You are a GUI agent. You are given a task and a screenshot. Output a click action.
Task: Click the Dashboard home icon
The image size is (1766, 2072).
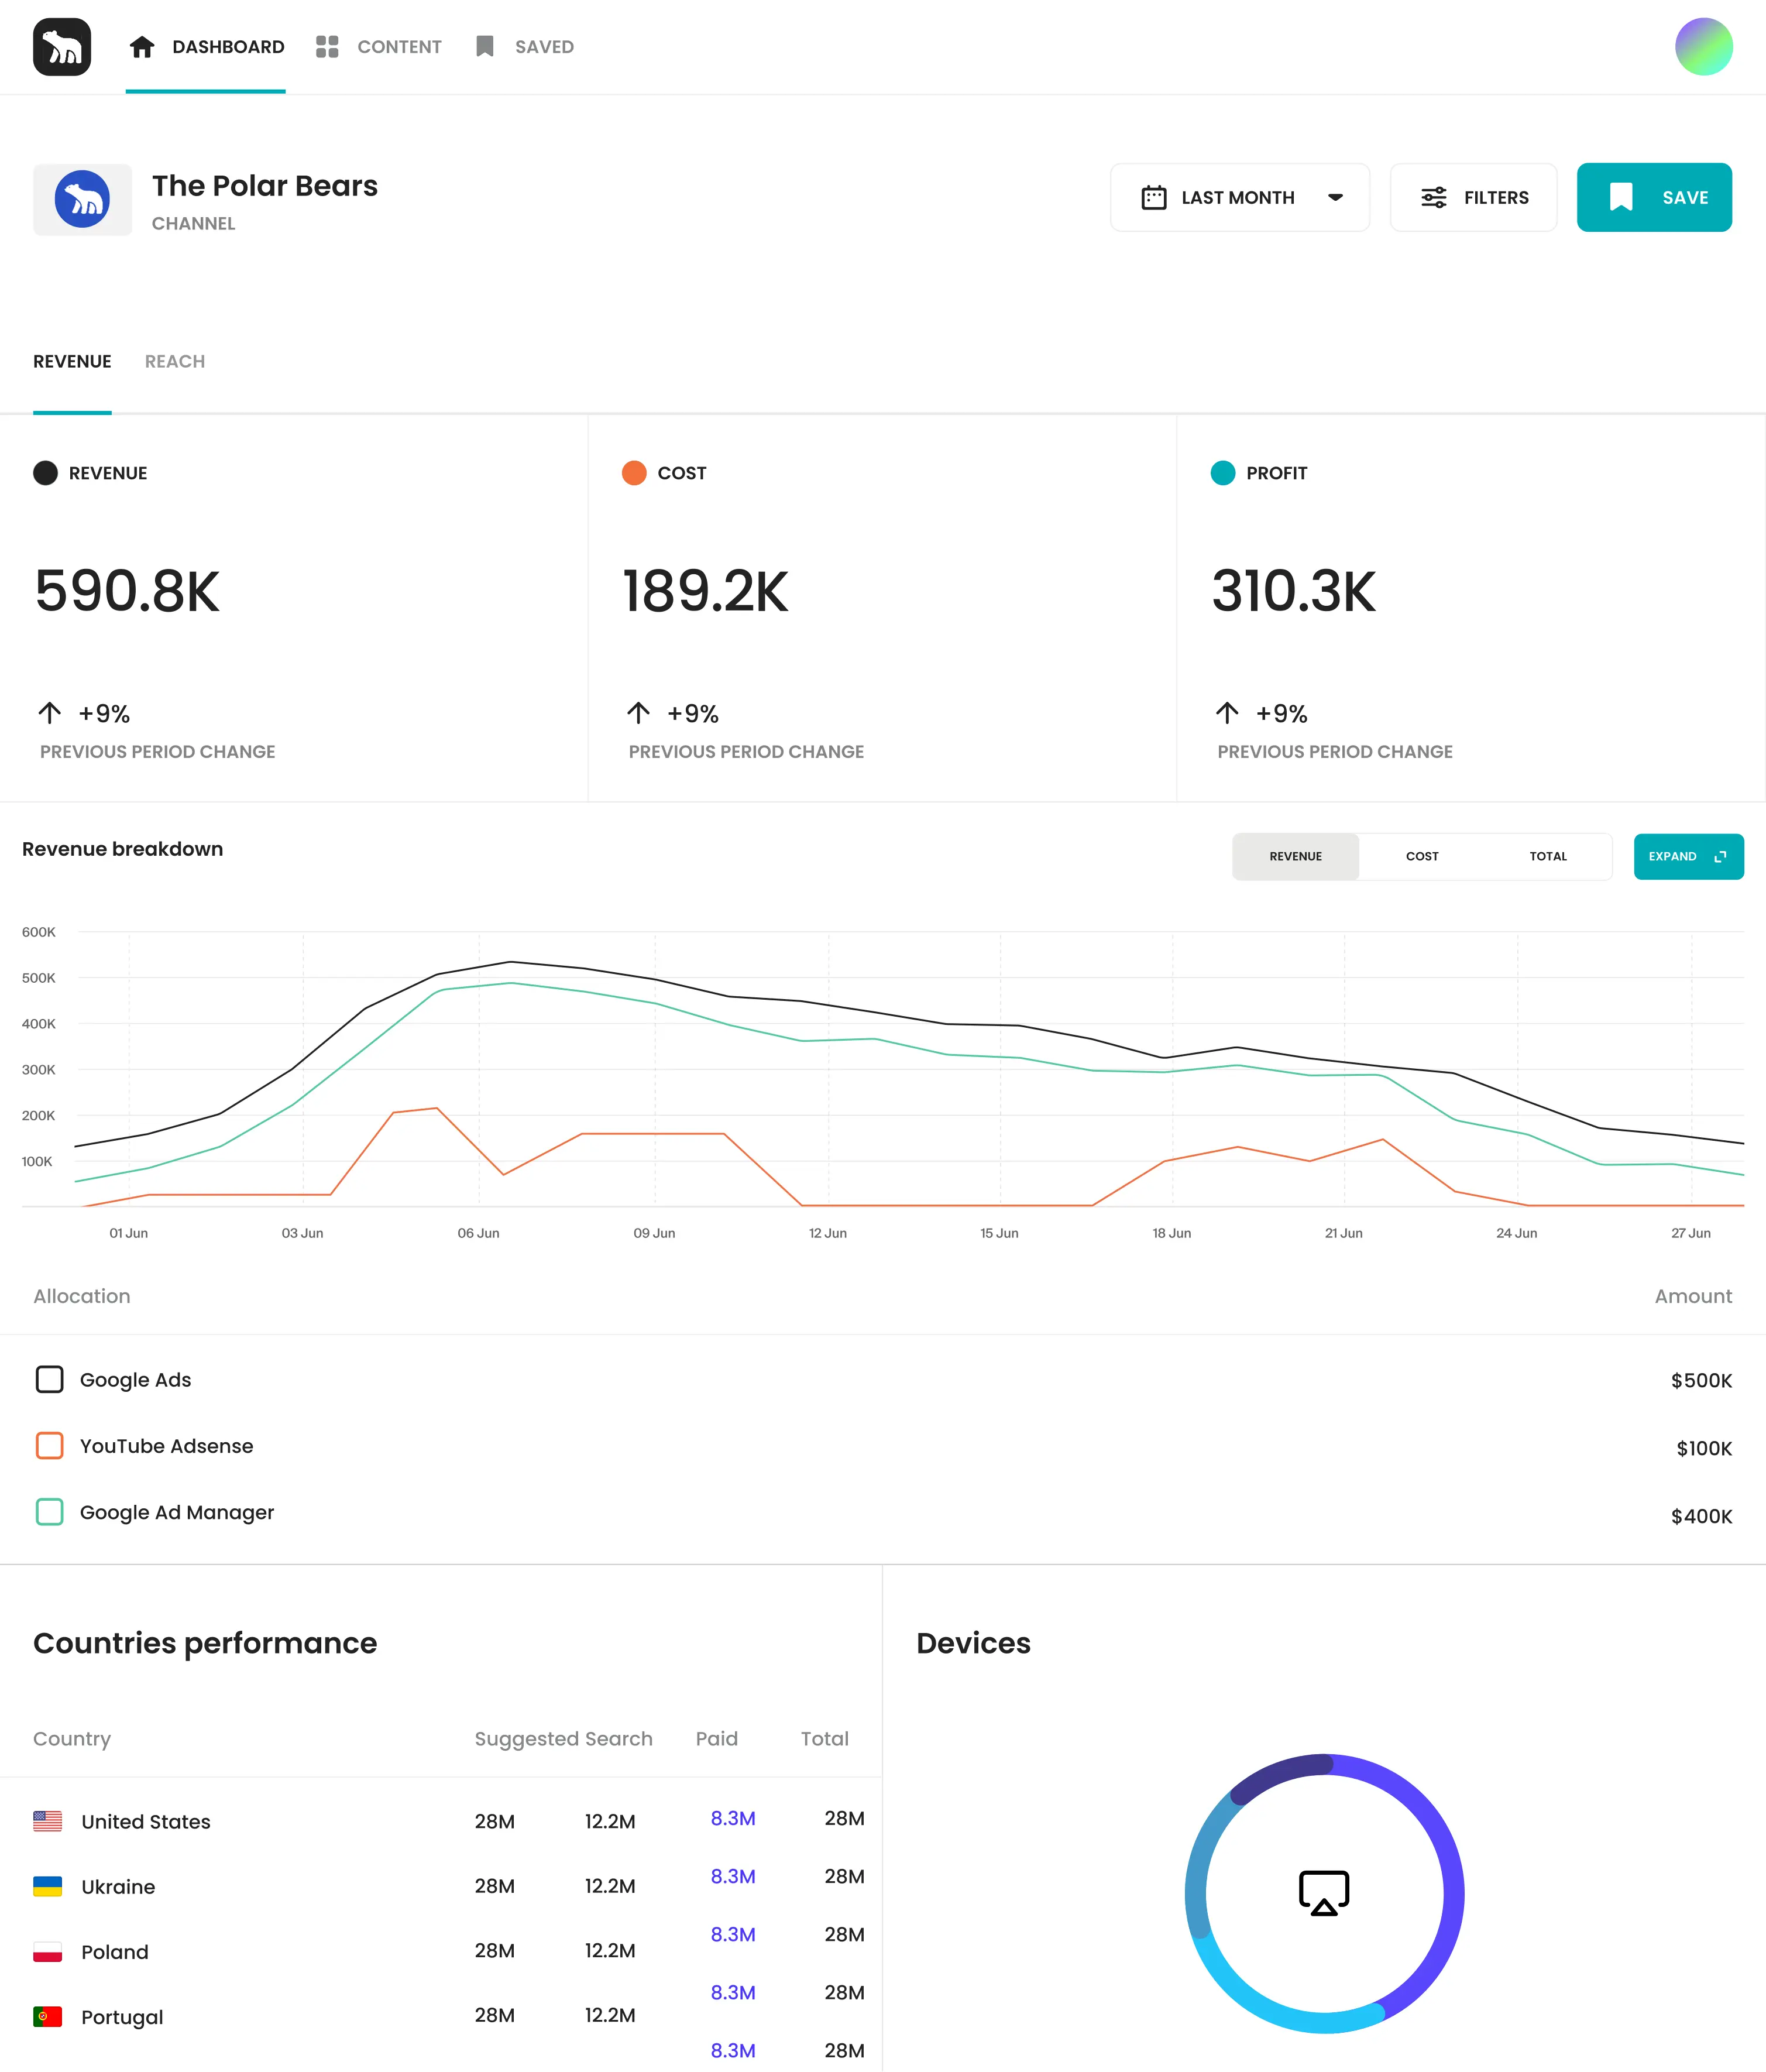[142, 47]
